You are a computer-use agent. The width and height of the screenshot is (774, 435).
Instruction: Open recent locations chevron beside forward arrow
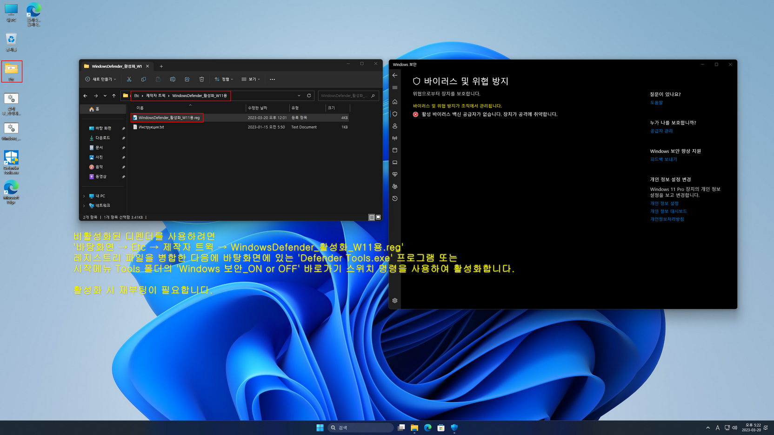click(x=105, y=96)
